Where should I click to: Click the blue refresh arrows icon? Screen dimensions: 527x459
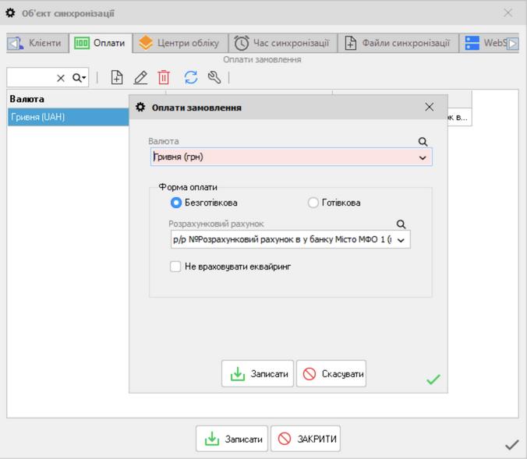pos(191,77)
